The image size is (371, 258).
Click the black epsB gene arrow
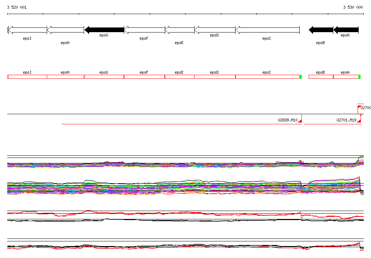coord(321,30)
